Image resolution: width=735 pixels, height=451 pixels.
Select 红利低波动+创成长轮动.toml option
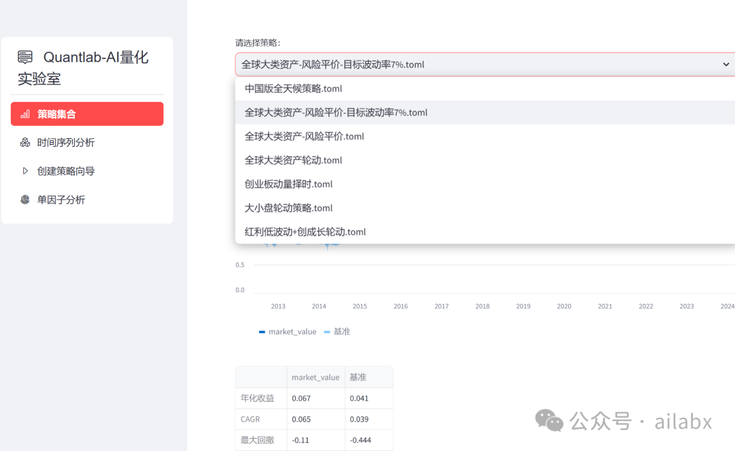click(305, 231)
